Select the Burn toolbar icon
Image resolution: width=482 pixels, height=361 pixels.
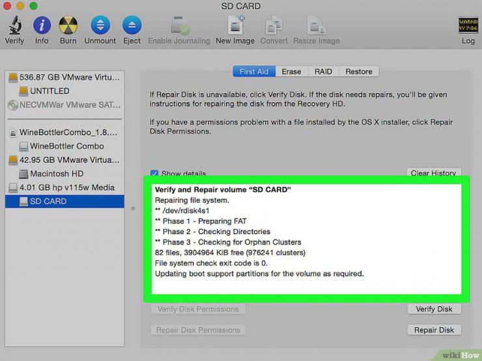click(68, 25)
